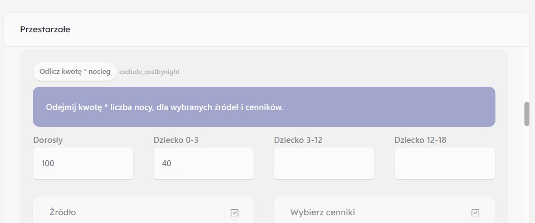Viewport: 535px width, 223px height.
Task: Click the exclude_costbynight identifier text
Action: (x=149, y=72)
